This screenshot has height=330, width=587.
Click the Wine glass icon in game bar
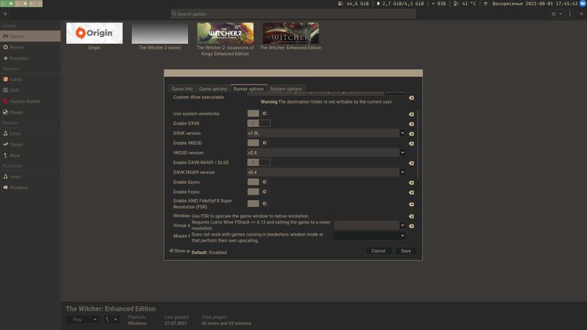107,319
